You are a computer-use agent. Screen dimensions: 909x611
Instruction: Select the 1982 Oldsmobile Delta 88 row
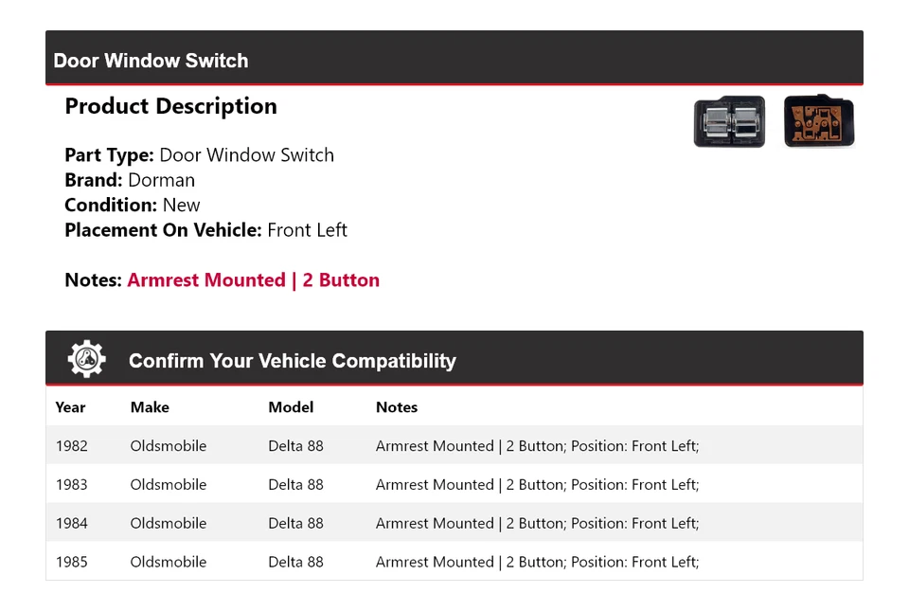(x=454, y=445)
